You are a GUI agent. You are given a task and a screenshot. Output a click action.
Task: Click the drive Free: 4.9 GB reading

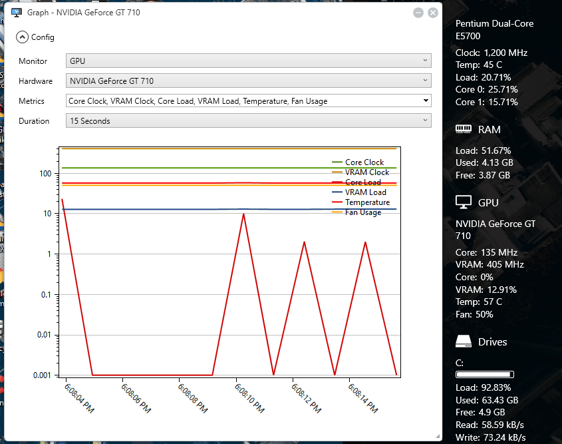[480, 412]
